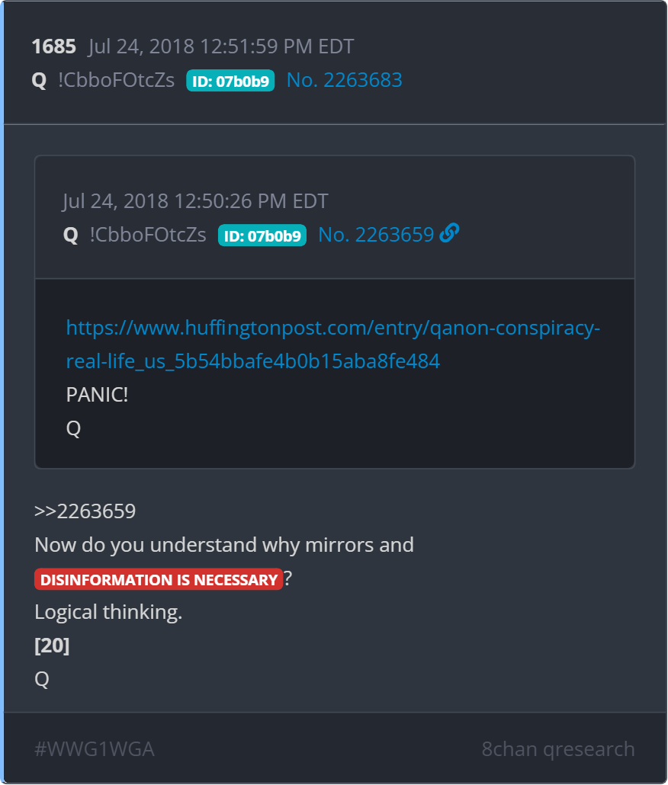This screenshot has width=668, height=785.
Task: Click the Q author name in quoted header
Action: pyautogui.click(x=71, y=235)
